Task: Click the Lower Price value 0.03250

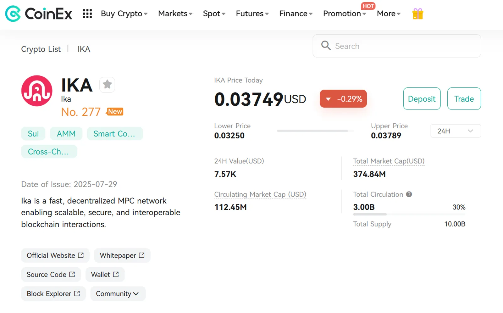Action: coord(229,136)
